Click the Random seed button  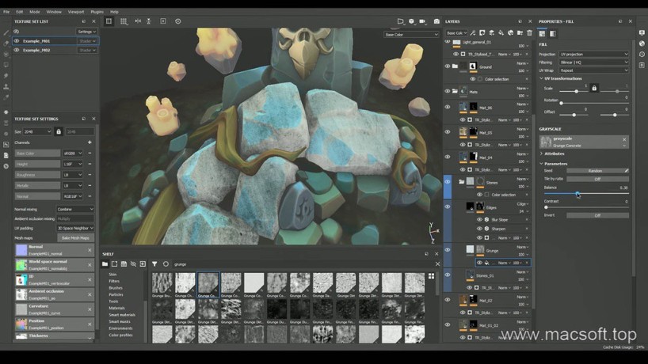[x=595, y=171]
